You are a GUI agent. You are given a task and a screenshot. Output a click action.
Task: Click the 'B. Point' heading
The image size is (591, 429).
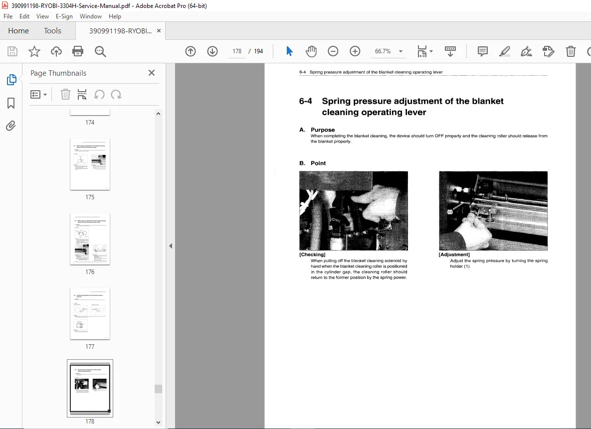pyautogui.click(x=313, y=163)
